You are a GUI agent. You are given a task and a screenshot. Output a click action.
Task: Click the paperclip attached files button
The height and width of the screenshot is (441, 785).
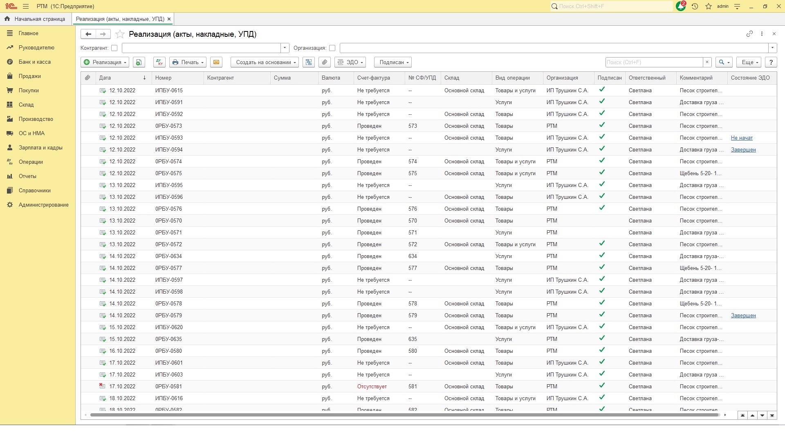click(x=324, y=62)
